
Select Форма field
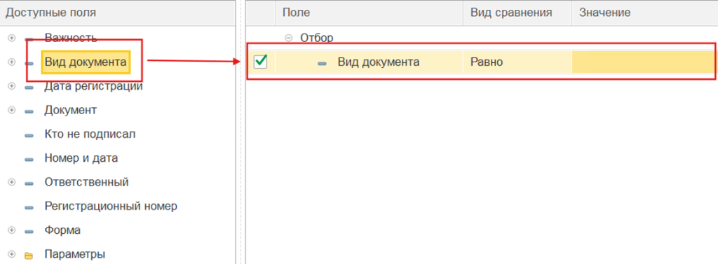click(62, 230)
